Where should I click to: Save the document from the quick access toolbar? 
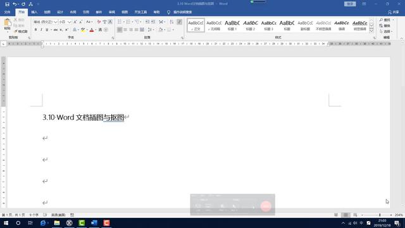pyautogui.click(x=7, y=4)
